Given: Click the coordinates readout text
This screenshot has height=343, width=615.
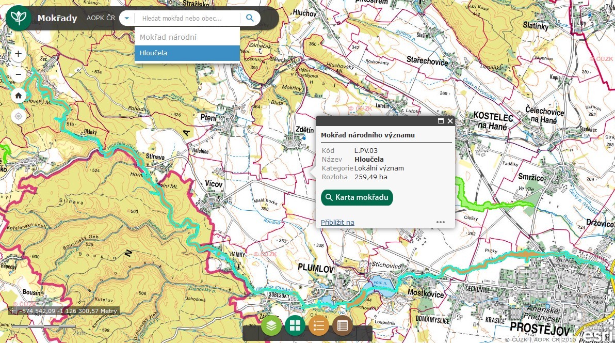Looking at the screenshot, I should point(69,311).
